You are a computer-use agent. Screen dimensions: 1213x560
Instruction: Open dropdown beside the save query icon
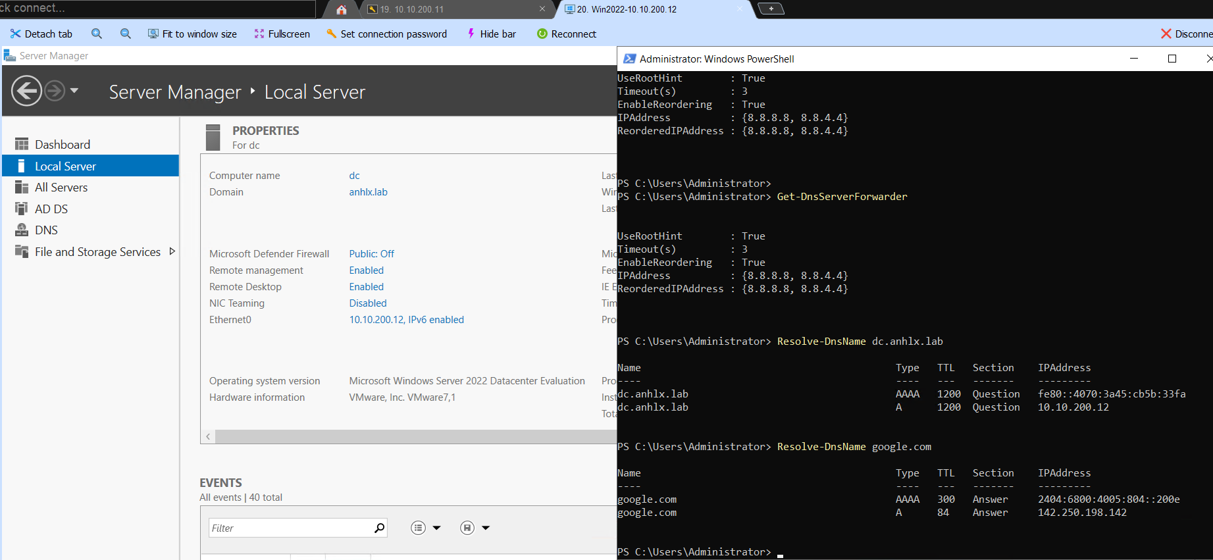click(486, 528)
